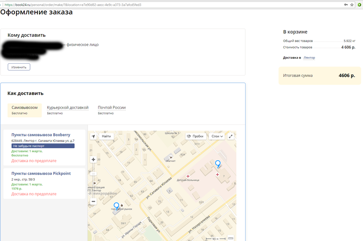The height and width of the screenshot is (241, 363).
Task: Click the saved password key icon
Action: 345,4
